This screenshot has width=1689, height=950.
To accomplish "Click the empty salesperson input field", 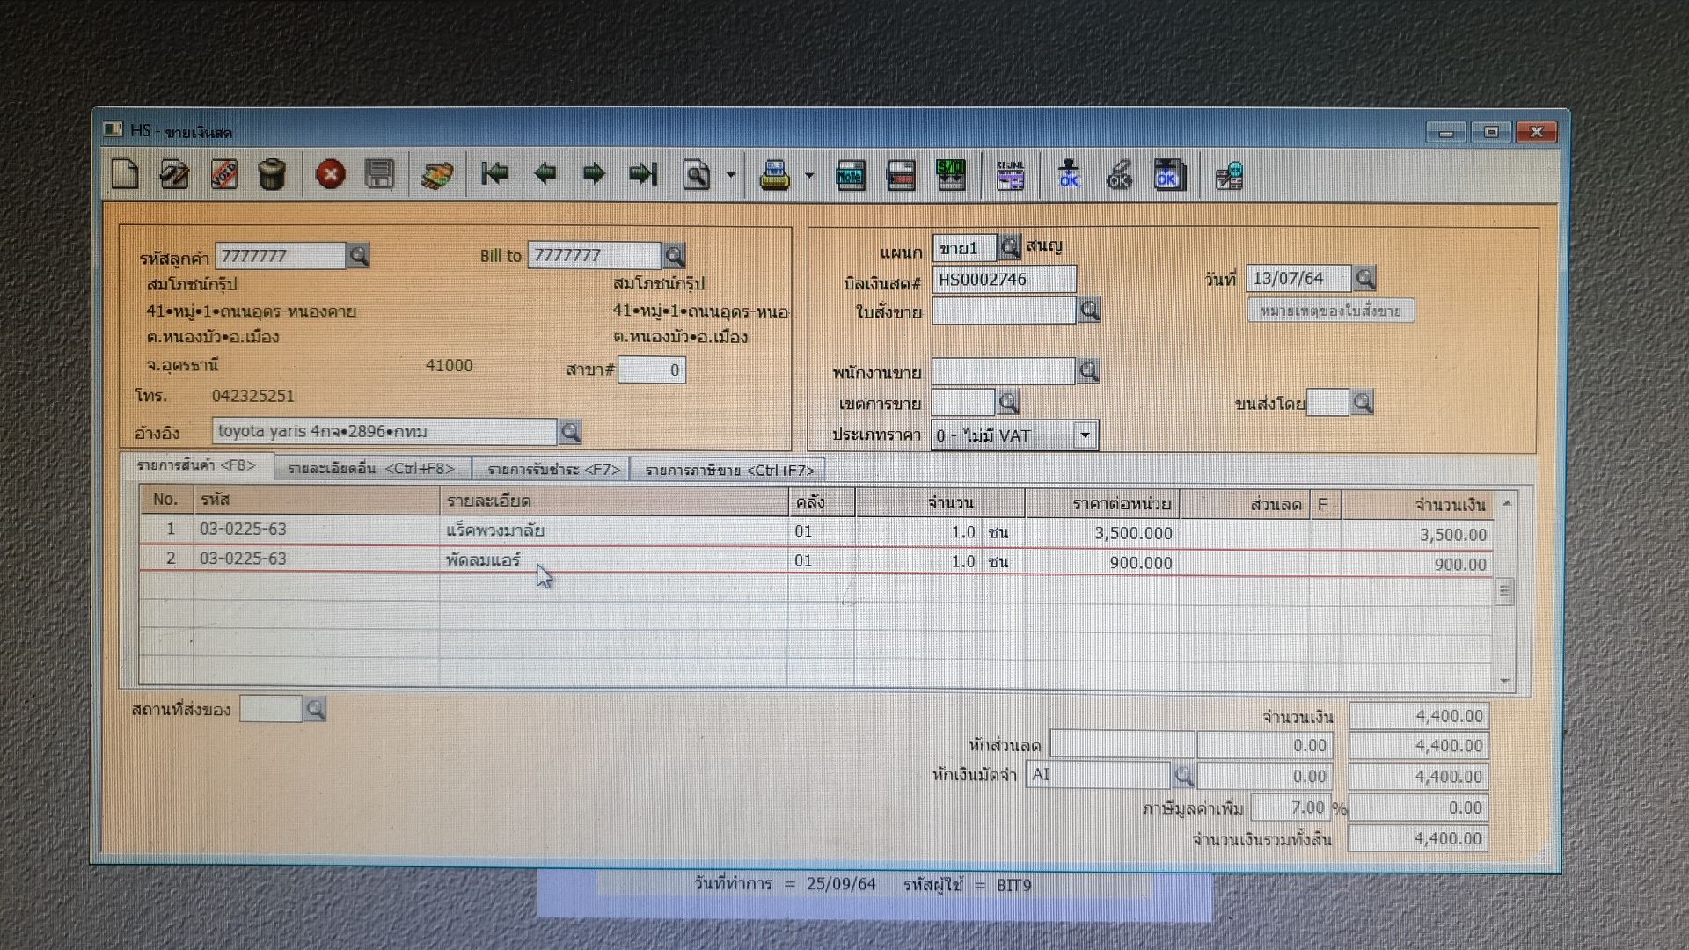I will click(1004, 371).
